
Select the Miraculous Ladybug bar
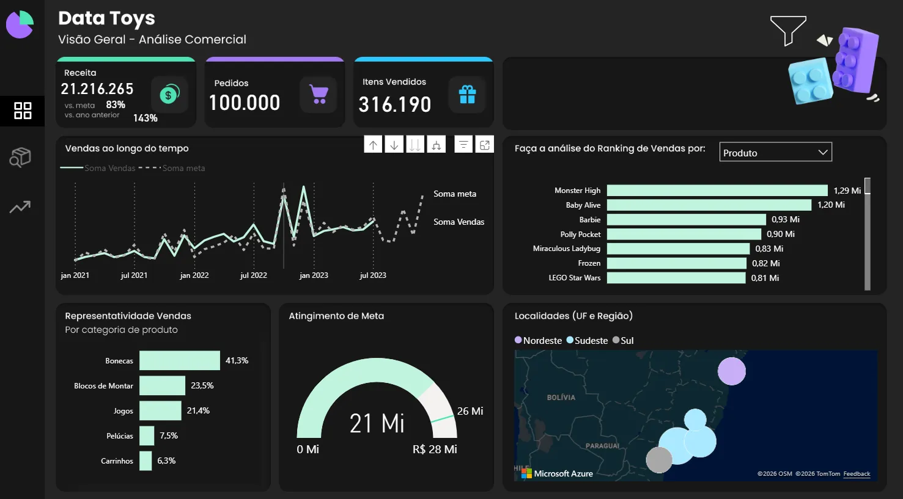(679, 249)
